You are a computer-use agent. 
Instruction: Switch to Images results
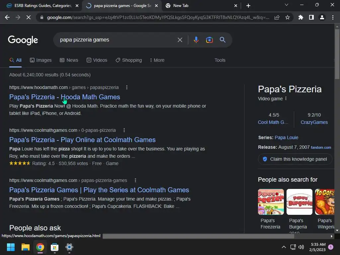pyautogui.click(x=41, y=60)
